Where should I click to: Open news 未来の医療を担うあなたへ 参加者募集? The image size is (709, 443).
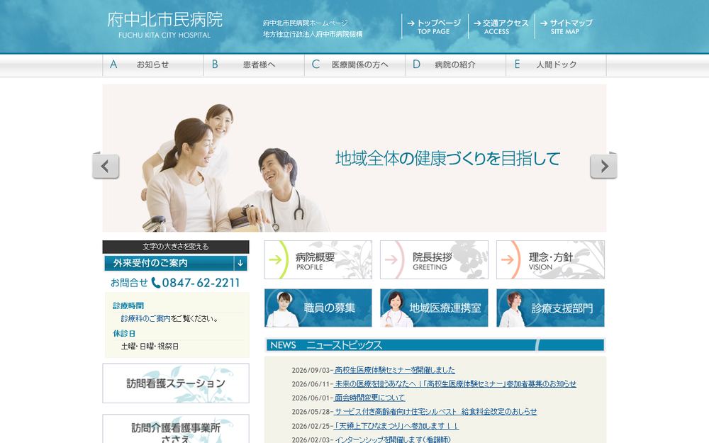coord(455,383)
